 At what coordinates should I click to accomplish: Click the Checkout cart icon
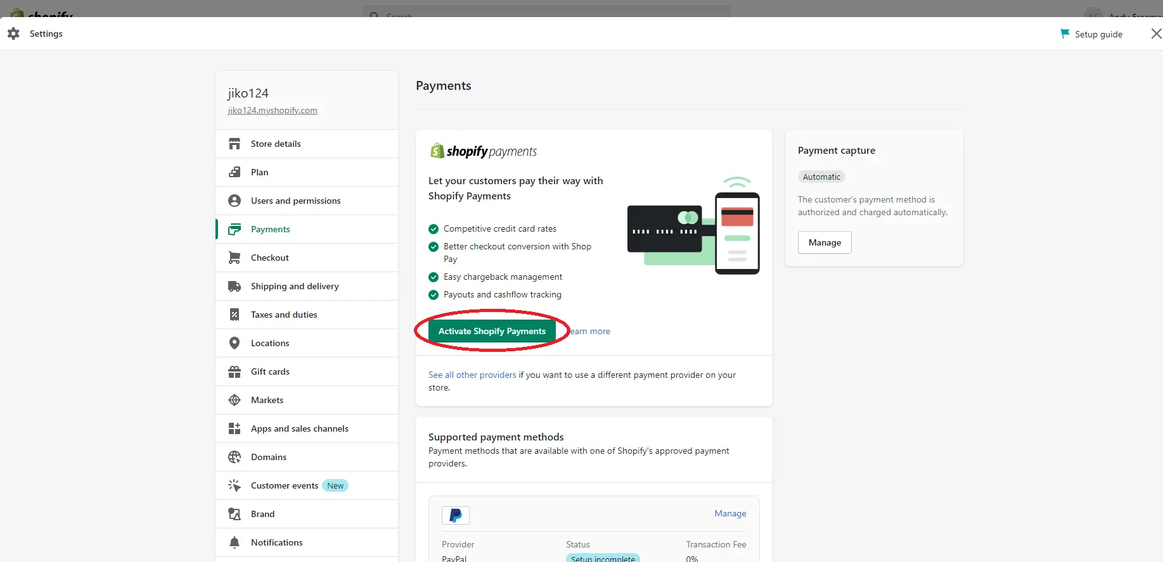(x=235, y=258)
